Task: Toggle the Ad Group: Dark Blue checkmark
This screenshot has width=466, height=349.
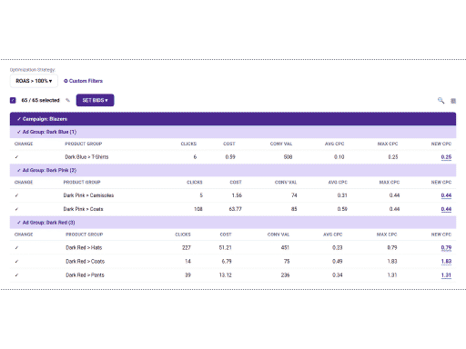Action: point(19,132)
